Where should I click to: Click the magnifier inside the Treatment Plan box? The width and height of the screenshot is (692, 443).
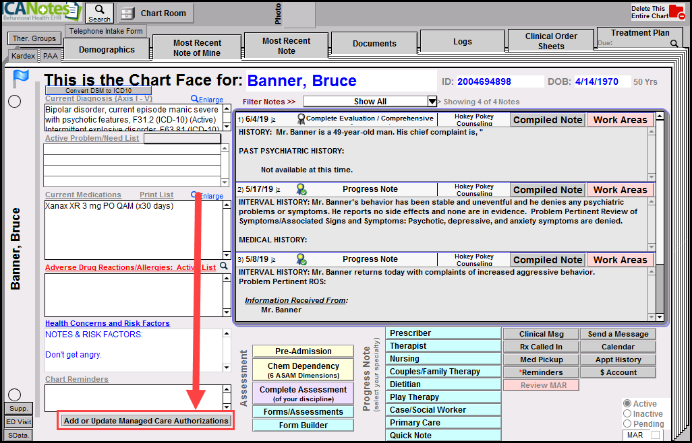(674, 42)
